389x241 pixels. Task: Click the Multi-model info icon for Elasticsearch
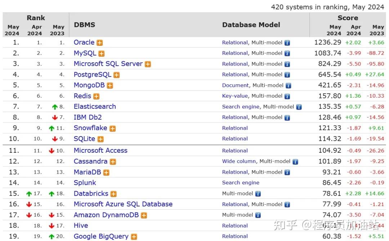tap(299, 107)
